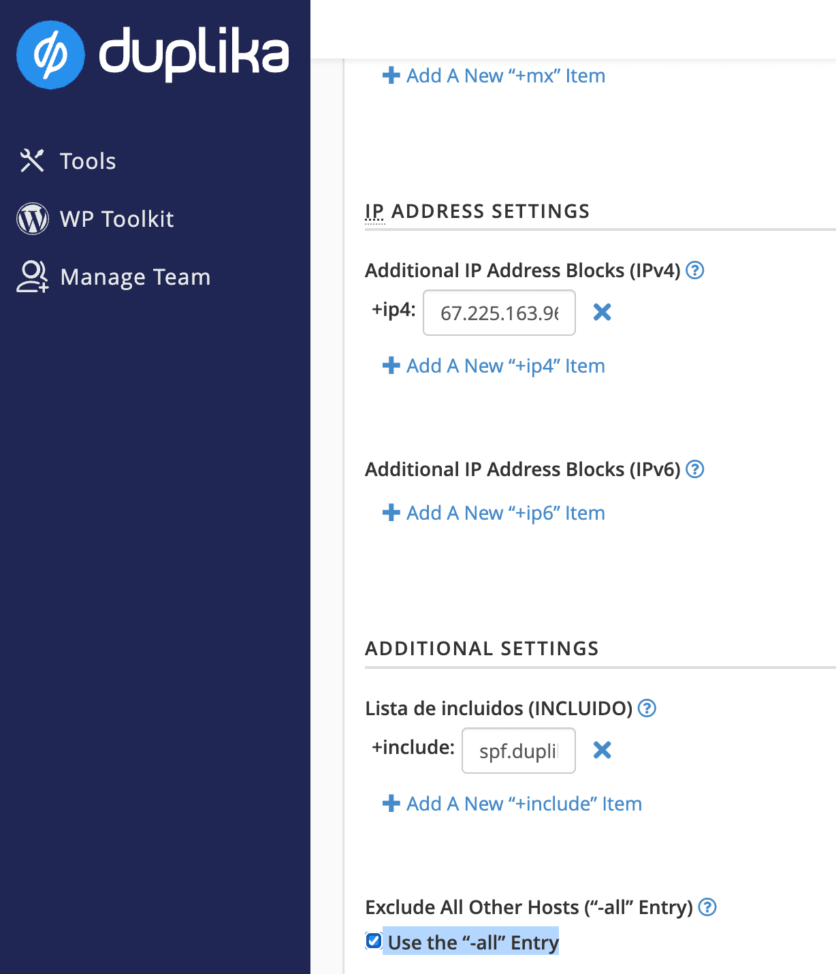
Task: Click the Tools wrench icon
Action: pyautogui.click(x=32, y=161)
